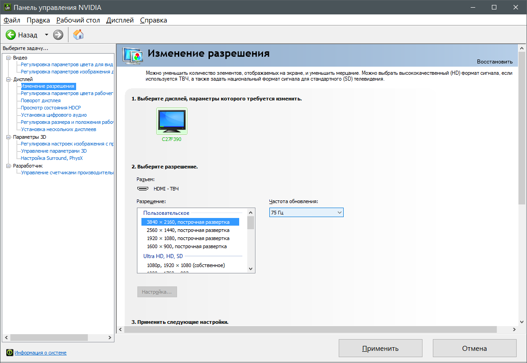The width and height of the screenshot is (527, 363).
Task: Go to the Home page icon
Action: pos(78,34)
